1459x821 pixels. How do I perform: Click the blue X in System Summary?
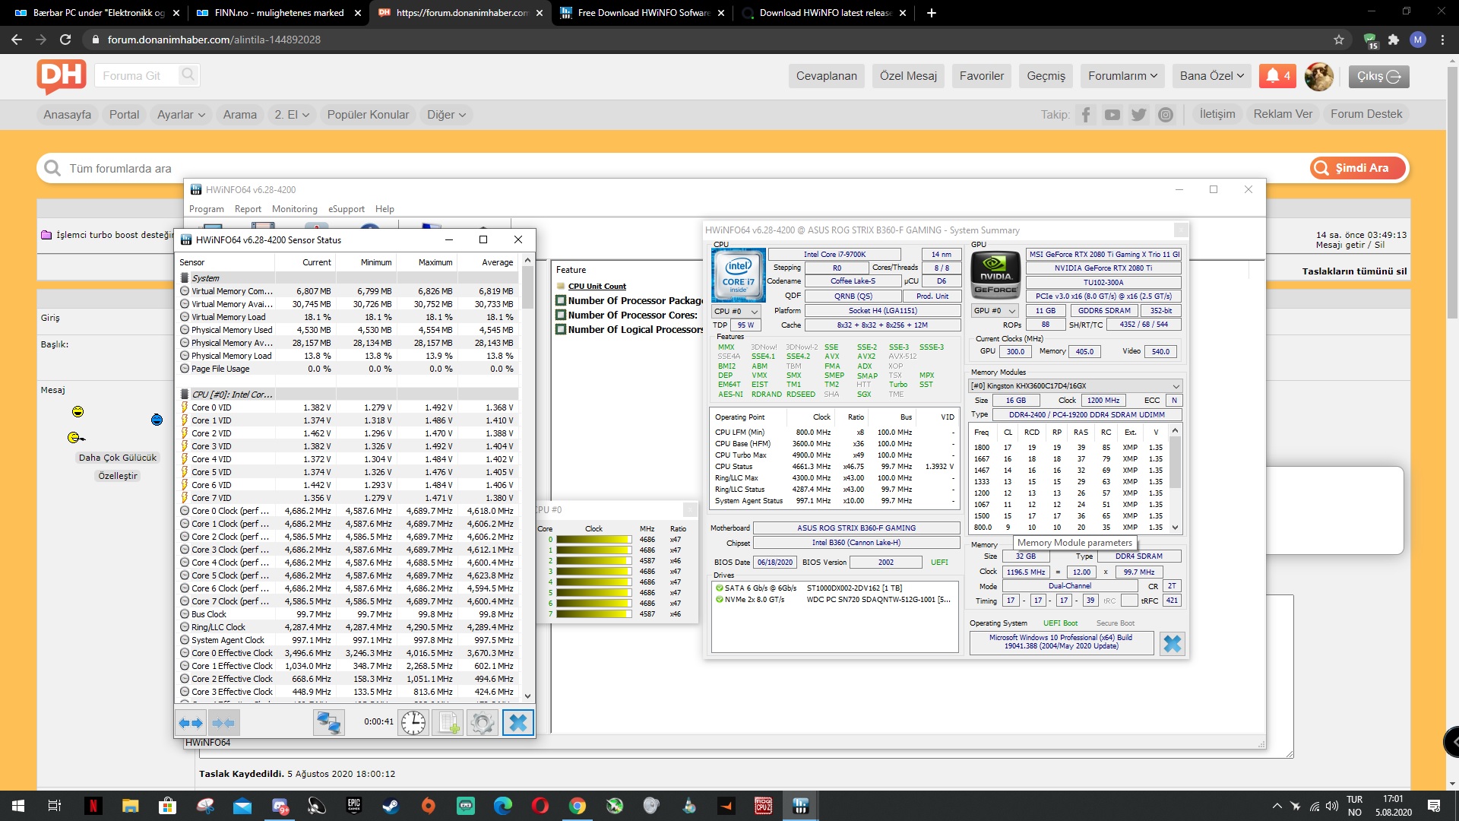pos(1173,643)
